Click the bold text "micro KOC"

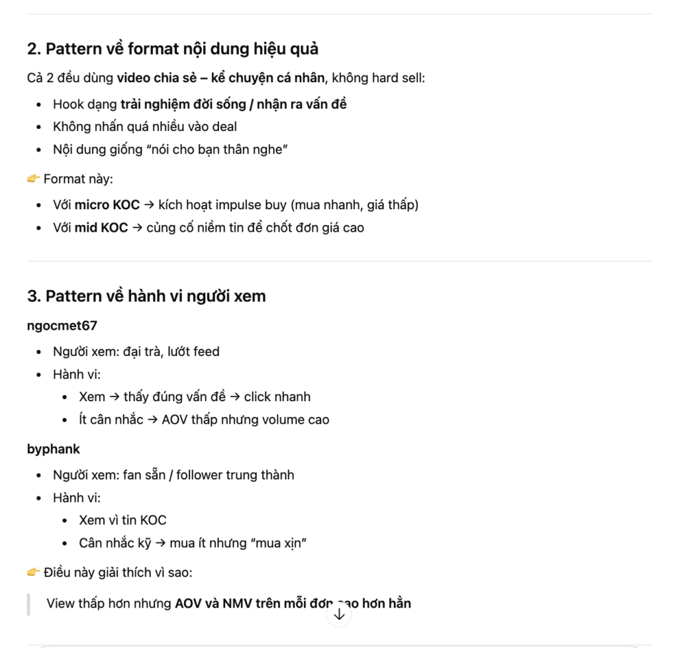click(107, 205)
